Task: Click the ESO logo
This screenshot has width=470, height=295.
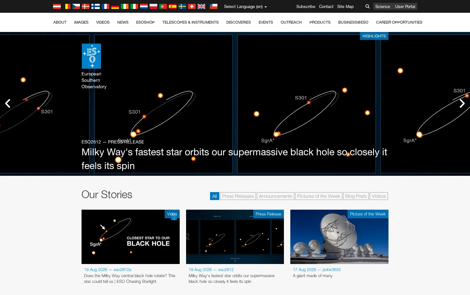Action: click(x=91, y=56)
